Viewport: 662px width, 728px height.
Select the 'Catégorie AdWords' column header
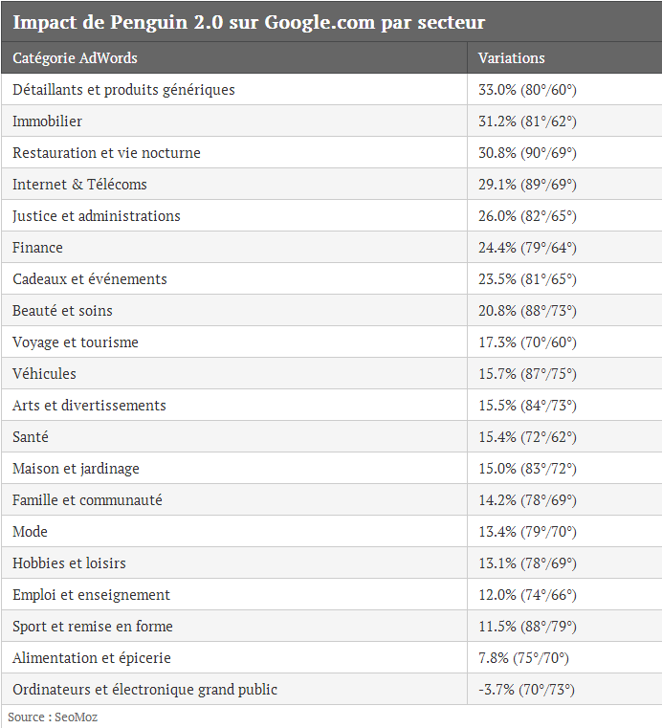pos(234,57)
